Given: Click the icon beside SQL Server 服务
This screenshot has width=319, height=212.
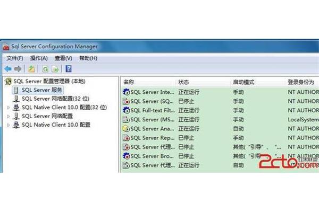Looking at the screenshot, I should click(16, 90).
